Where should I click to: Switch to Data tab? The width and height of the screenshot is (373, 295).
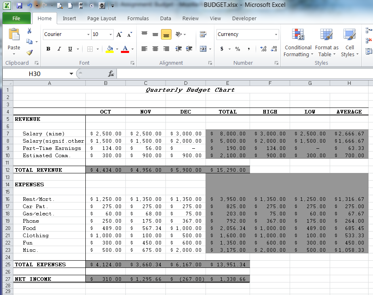pos(165,18)
